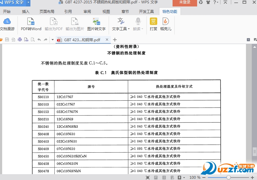Expand the 朗读 dropdown arrow

(x=142, y=29)
